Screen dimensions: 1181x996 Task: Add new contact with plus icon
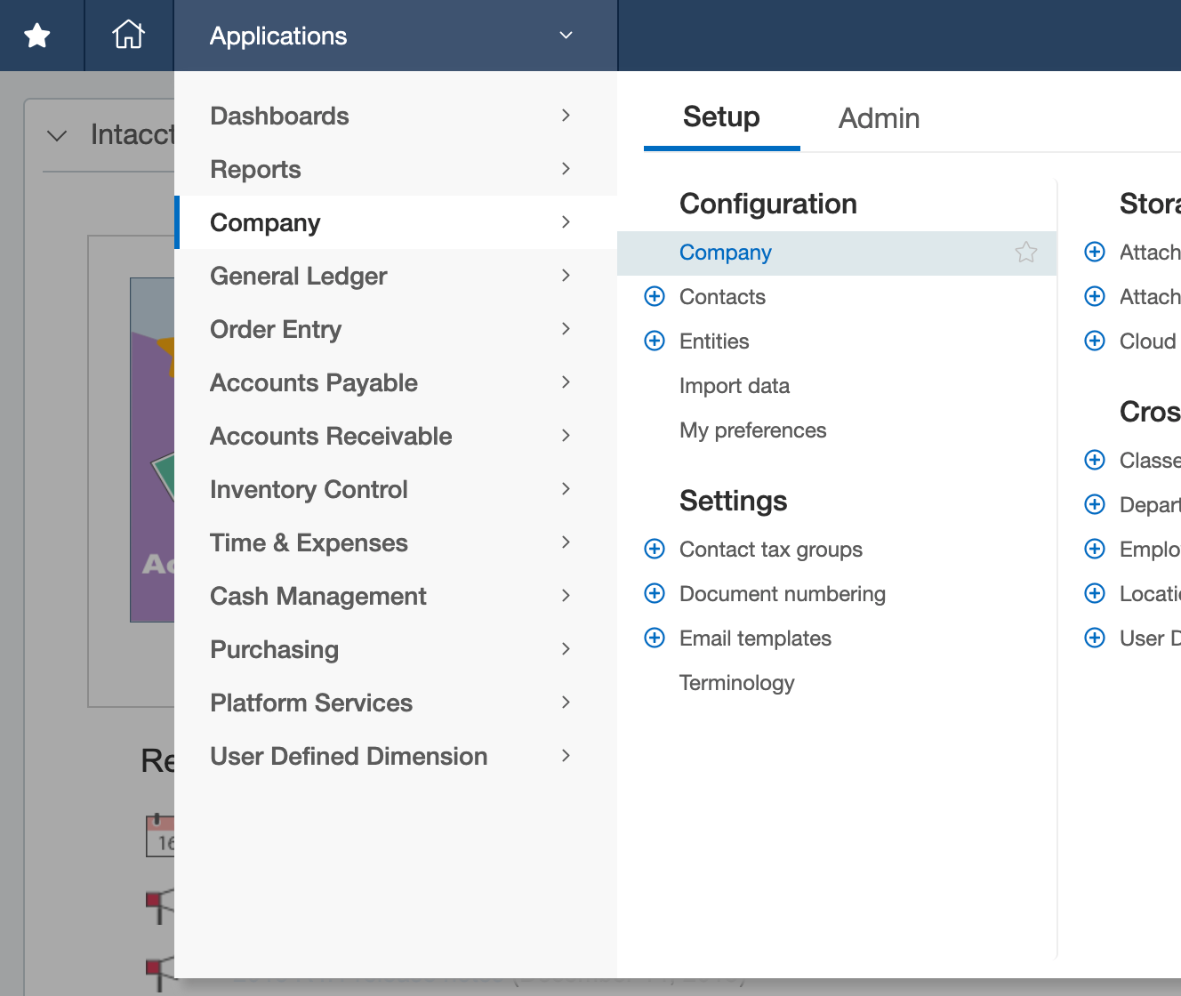point(655,296)
